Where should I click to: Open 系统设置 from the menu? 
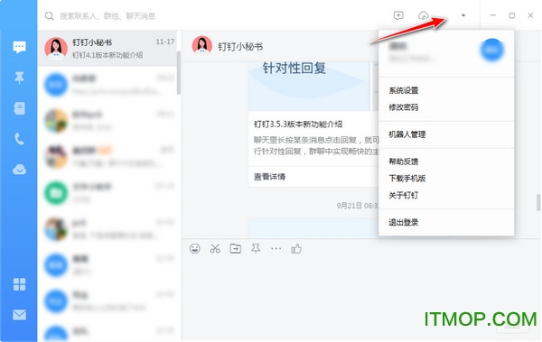(x=404, y=90)
